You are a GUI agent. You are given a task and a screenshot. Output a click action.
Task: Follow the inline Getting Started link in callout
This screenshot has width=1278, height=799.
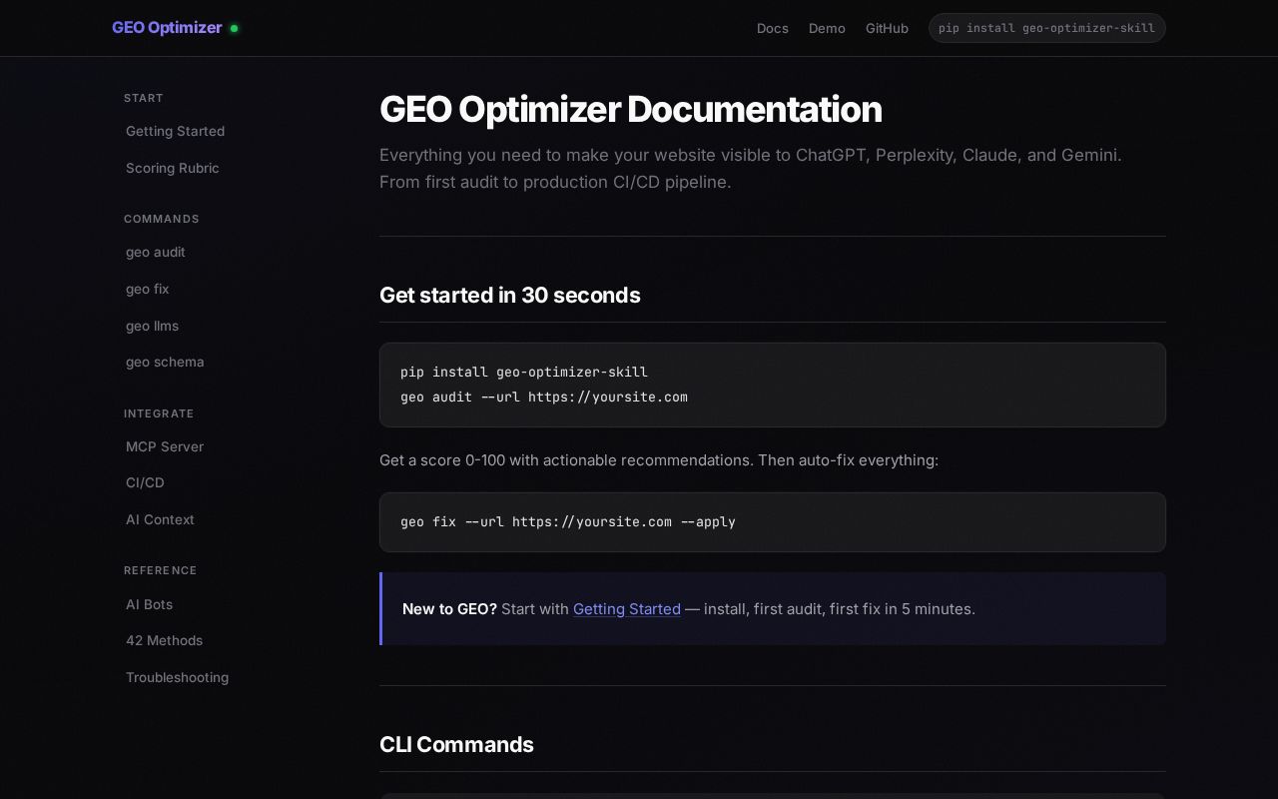[627, 608]
